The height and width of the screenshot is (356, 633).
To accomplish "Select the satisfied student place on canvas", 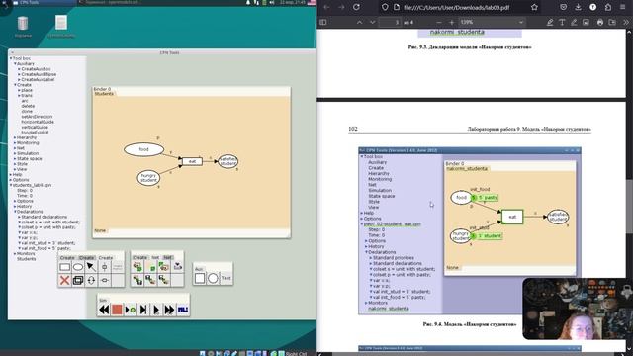I will pyautogui.click(x=228, y=161).
